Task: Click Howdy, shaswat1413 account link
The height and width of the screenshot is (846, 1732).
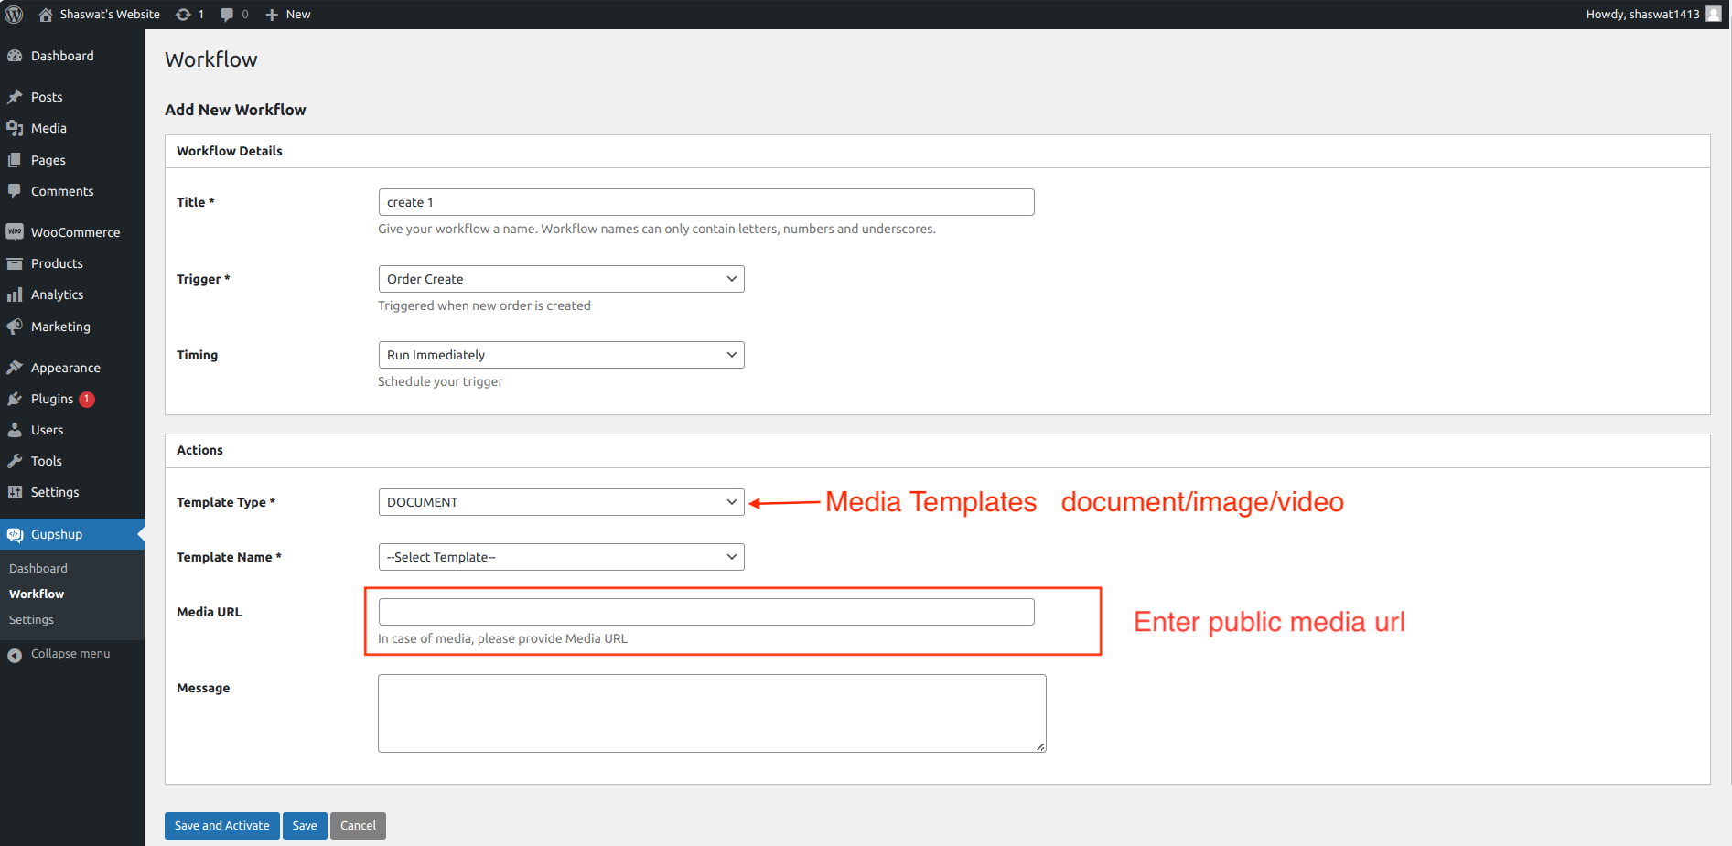Action: tap(1642, 15)
